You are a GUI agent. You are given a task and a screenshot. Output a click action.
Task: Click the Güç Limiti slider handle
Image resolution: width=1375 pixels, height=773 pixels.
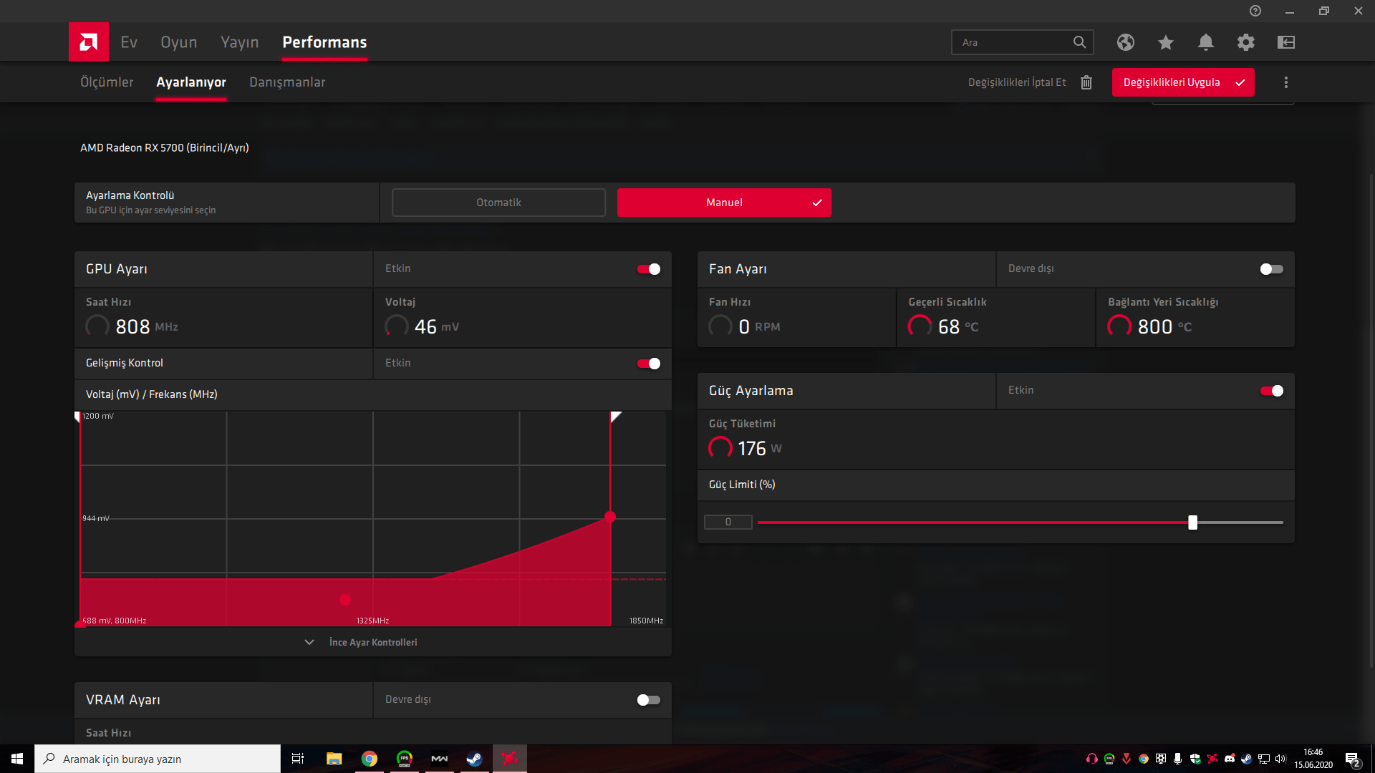1192,522
